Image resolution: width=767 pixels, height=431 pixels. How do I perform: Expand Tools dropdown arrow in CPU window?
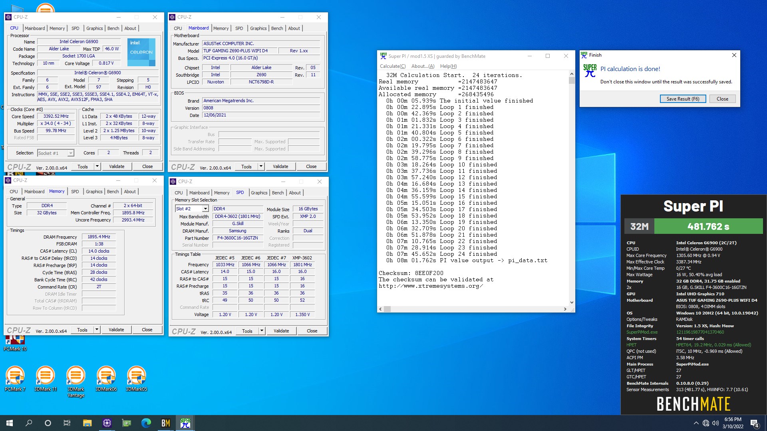coord(97,166)
